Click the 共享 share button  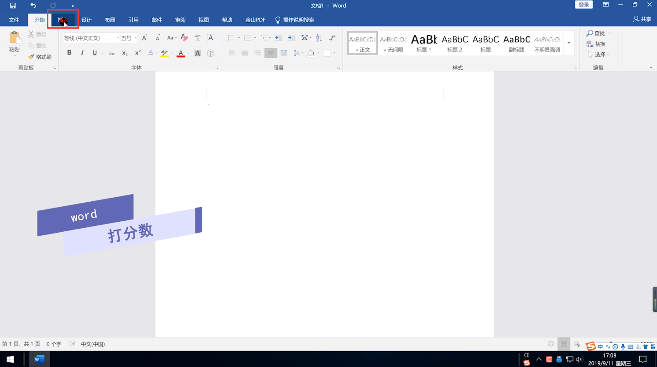[x=642, y=20]
